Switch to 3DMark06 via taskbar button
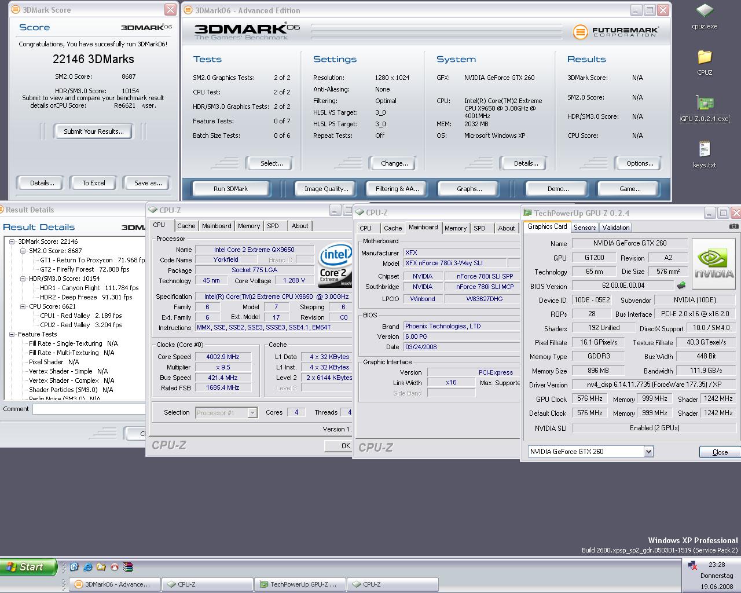Screen dimensions: 741x593 click(x=114, y=584)
